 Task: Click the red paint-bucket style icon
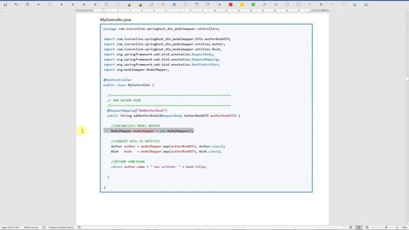pos(321,4)
